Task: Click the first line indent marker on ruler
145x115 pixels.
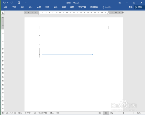Action: point(39,12)
